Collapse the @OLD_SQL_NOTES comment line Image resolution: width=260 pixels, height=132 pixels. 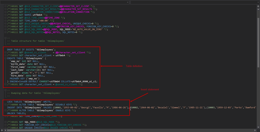pyautogui.click(x=5, y=32)
